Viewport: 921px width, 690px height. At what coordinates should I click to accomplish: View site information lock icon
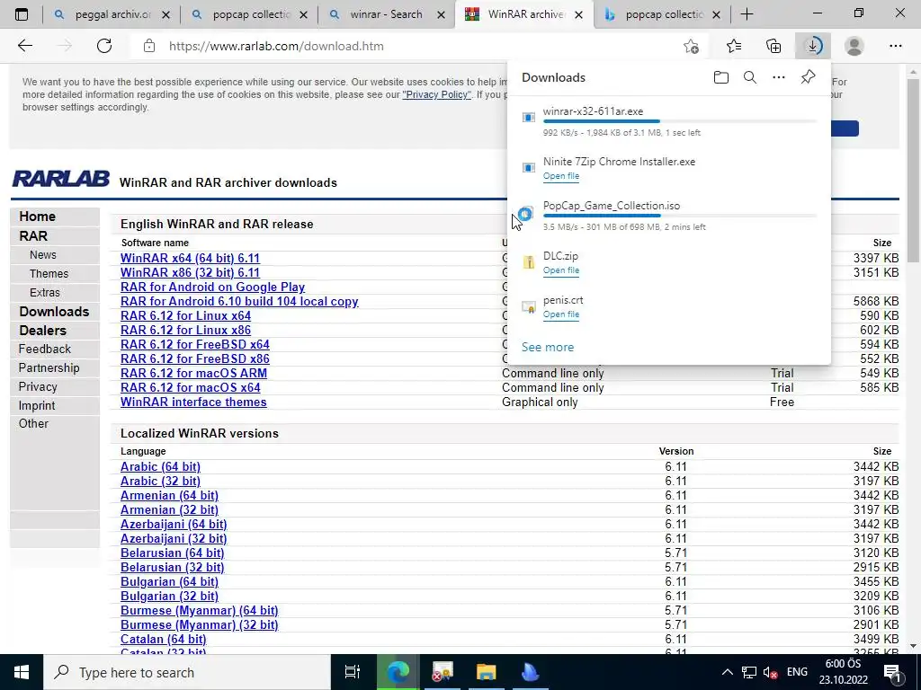pyautogui.click(x=149, y=46)
